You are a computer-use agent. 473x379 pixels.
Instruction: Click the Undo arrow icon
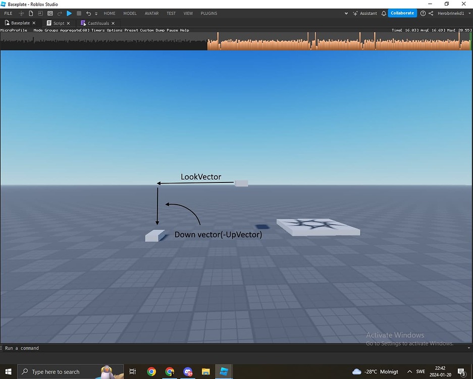click(88, 13)
